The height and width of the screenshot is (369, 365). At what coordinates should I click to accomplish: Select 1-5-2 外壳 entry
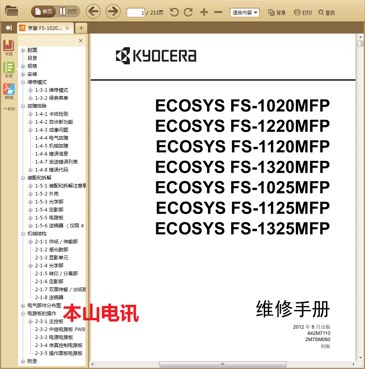coord(47,194)
